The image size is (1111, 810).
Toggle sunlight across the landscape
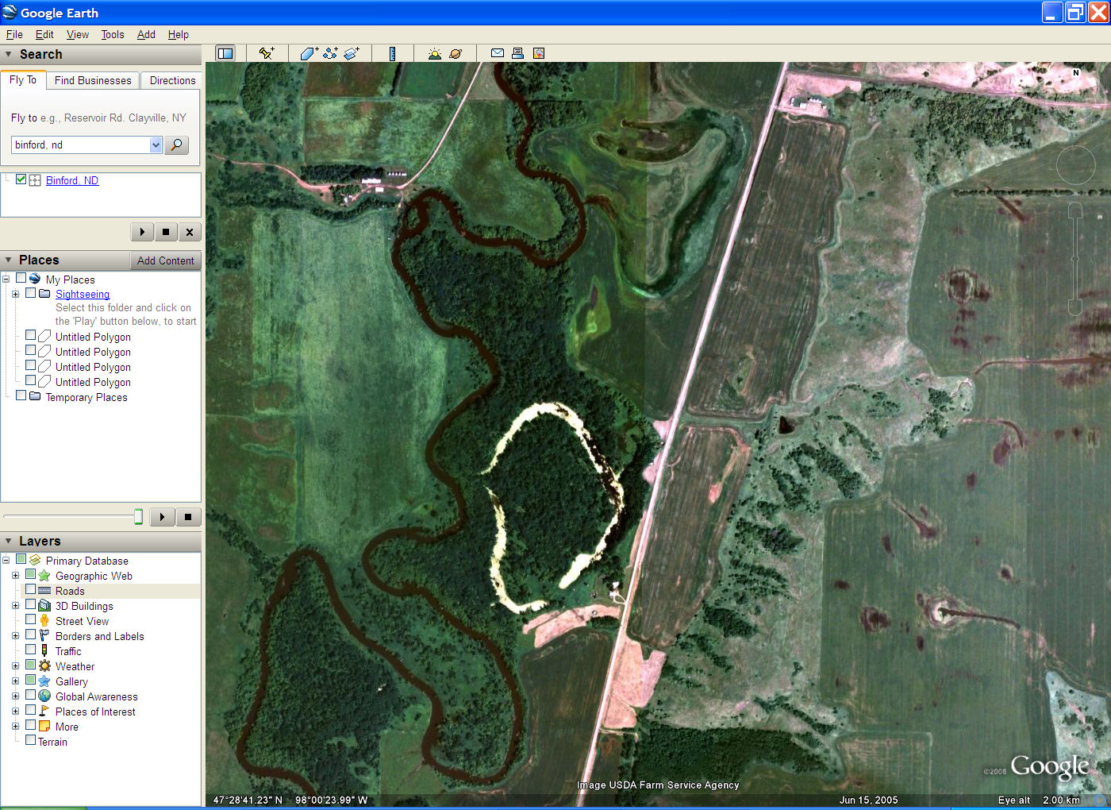(x=434, y=53)
